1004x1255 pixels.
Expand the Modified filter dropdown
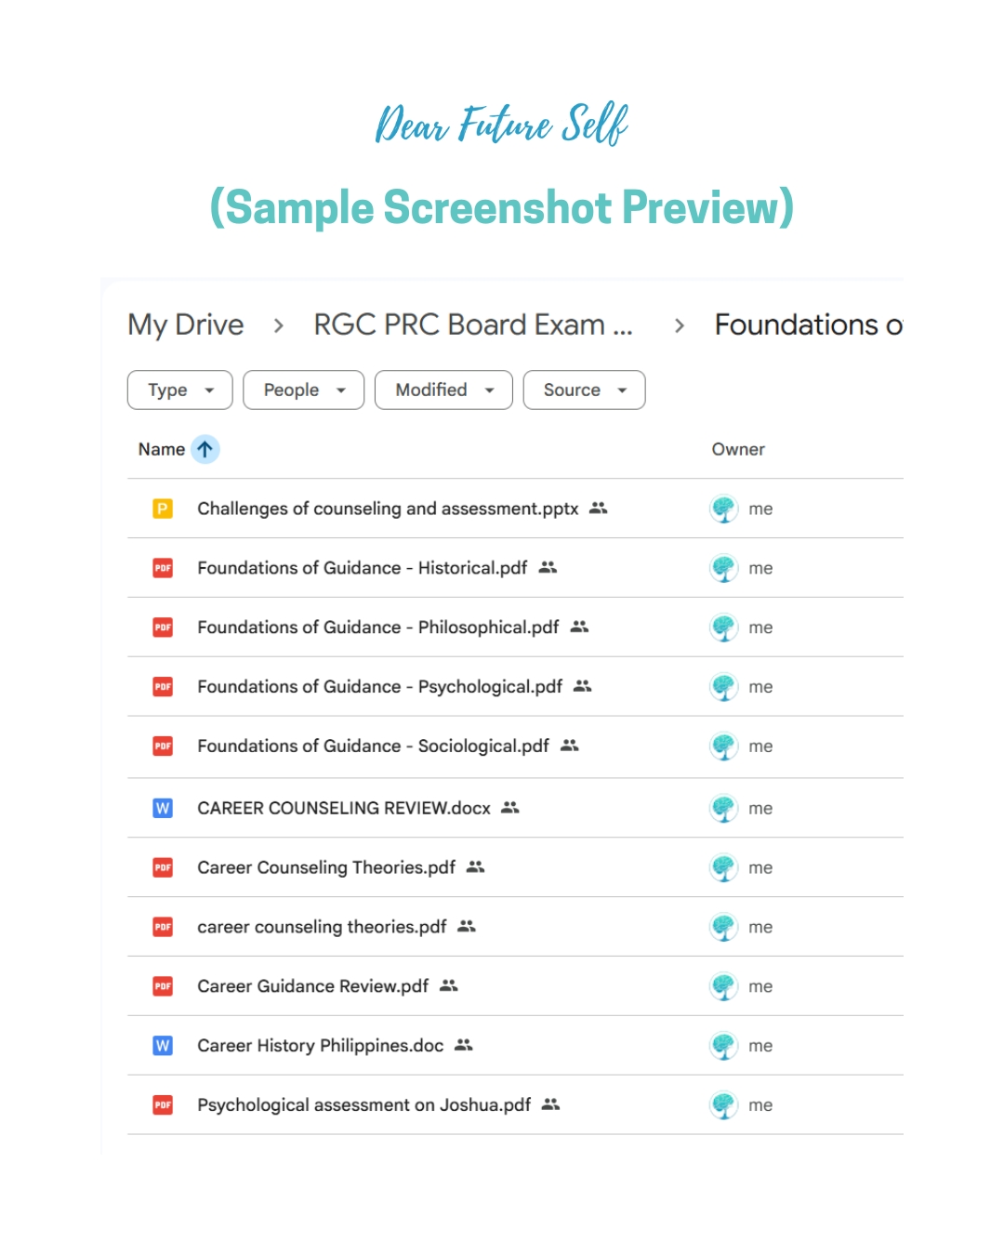point(443,390)
